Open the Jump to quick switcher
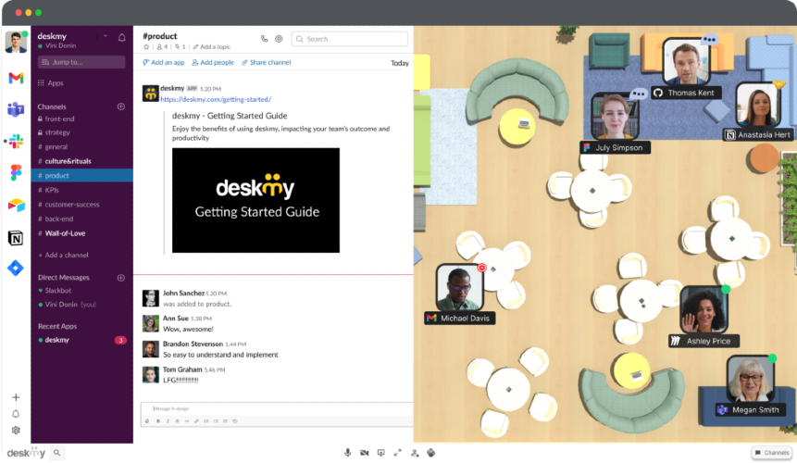797x463 pixels. point(81,62)
